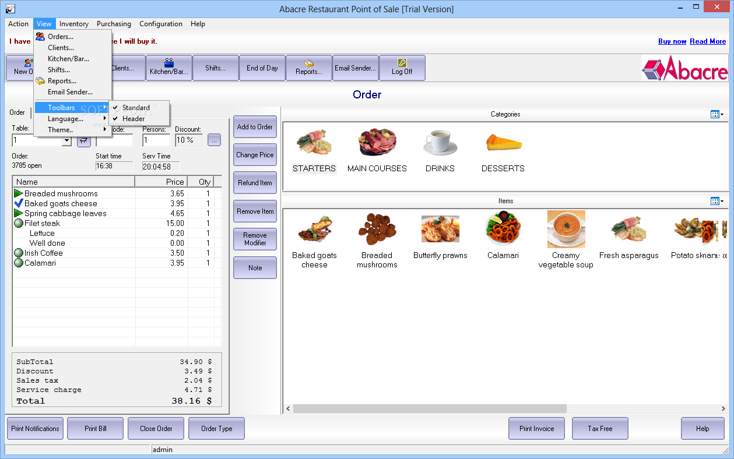Click the Discount percentage field

(189, 140)
